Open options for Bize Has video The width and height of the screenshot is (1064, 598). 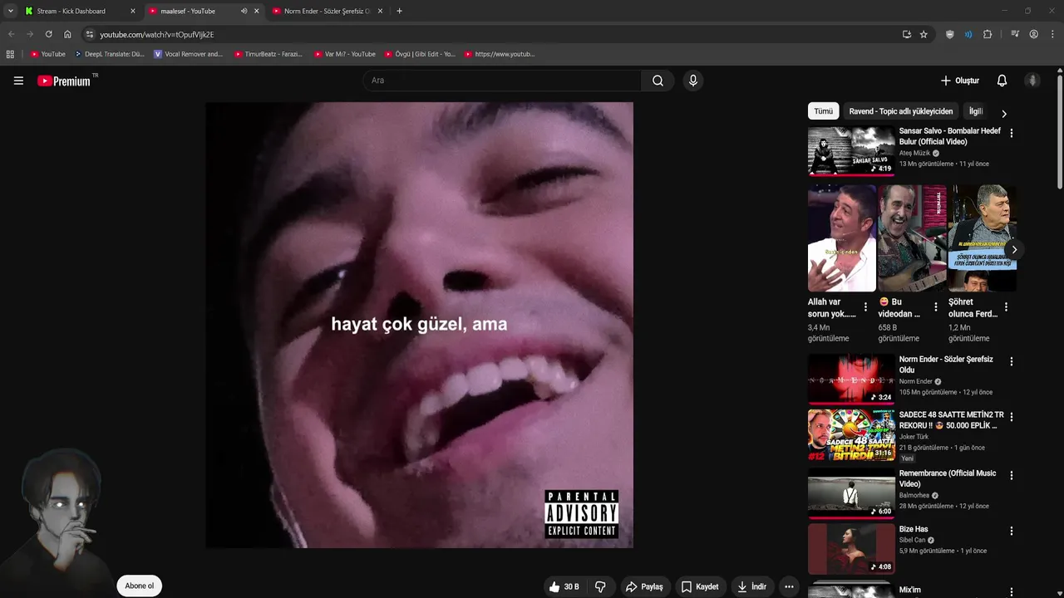pos(1011,531)
